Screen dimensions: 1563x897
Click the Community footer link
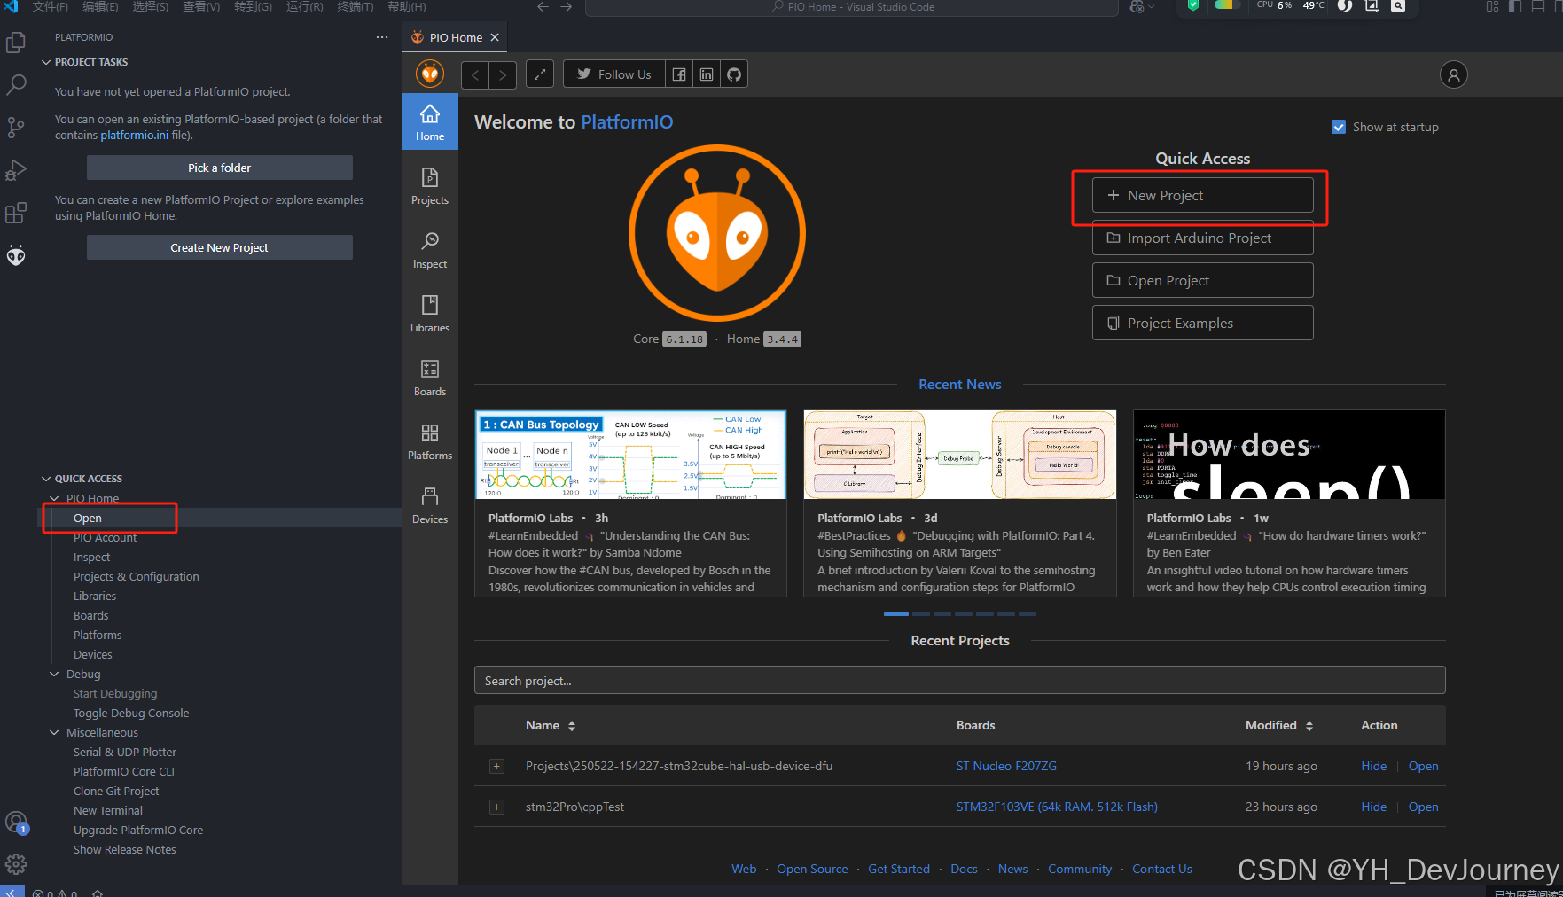1079,869
